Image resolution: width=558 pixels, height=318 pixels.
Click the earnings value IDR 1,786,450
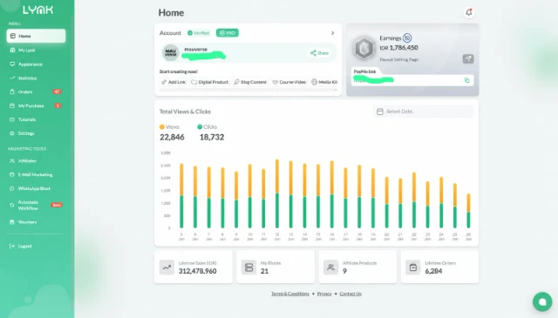[399, 48]
